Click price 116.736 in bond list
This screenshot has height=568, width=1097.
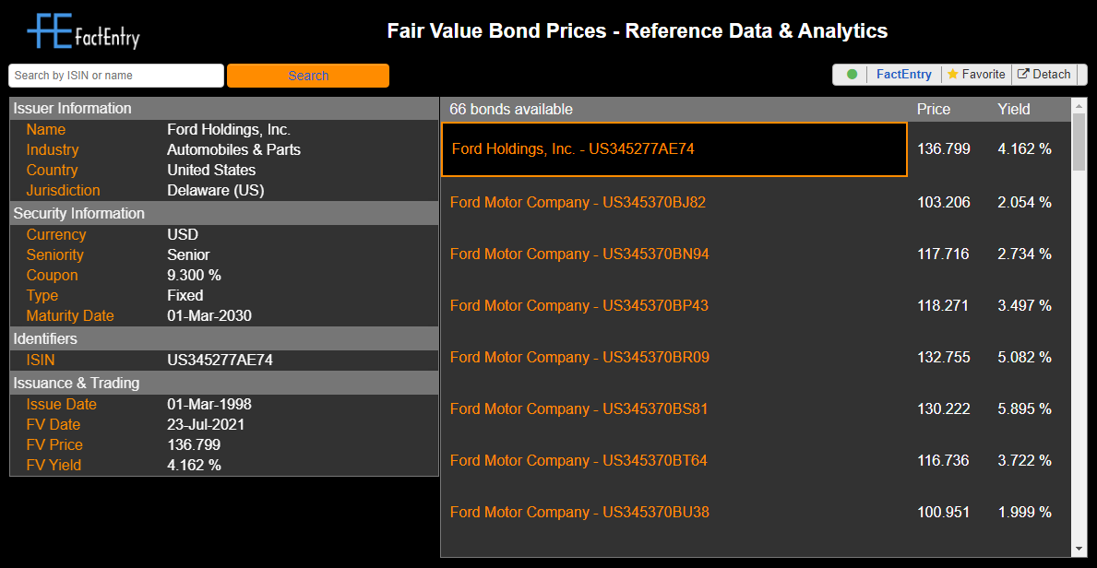pos(943,460)
